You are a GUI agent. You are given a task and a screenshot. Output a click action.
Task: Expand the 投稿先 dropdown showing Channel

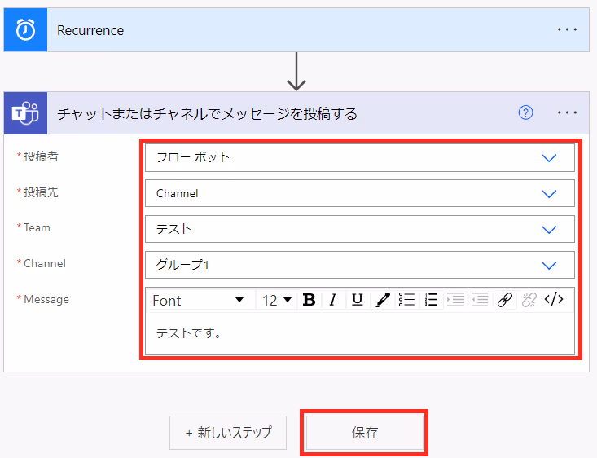click(360, 194)
